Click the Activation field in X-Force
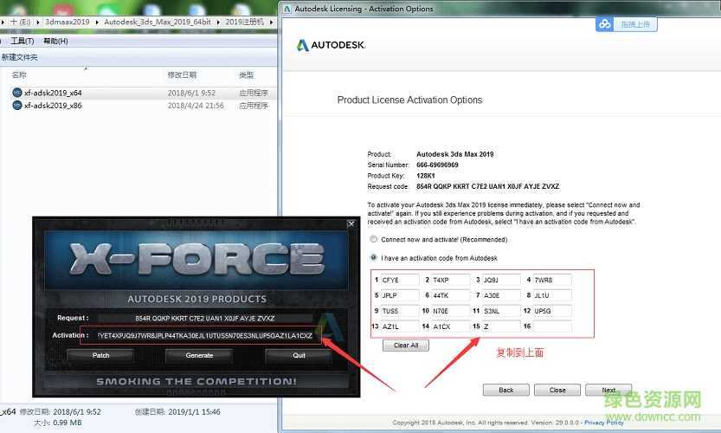Viewport: 721px width, 433px height. [204, 335]
